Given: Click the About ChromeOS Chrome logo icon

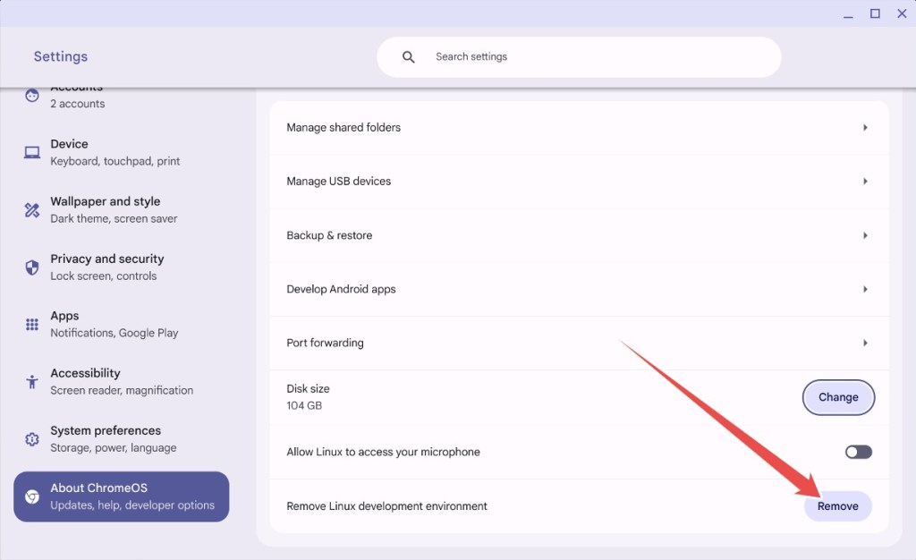Looking at the screenshot, I should click(32, 497).
